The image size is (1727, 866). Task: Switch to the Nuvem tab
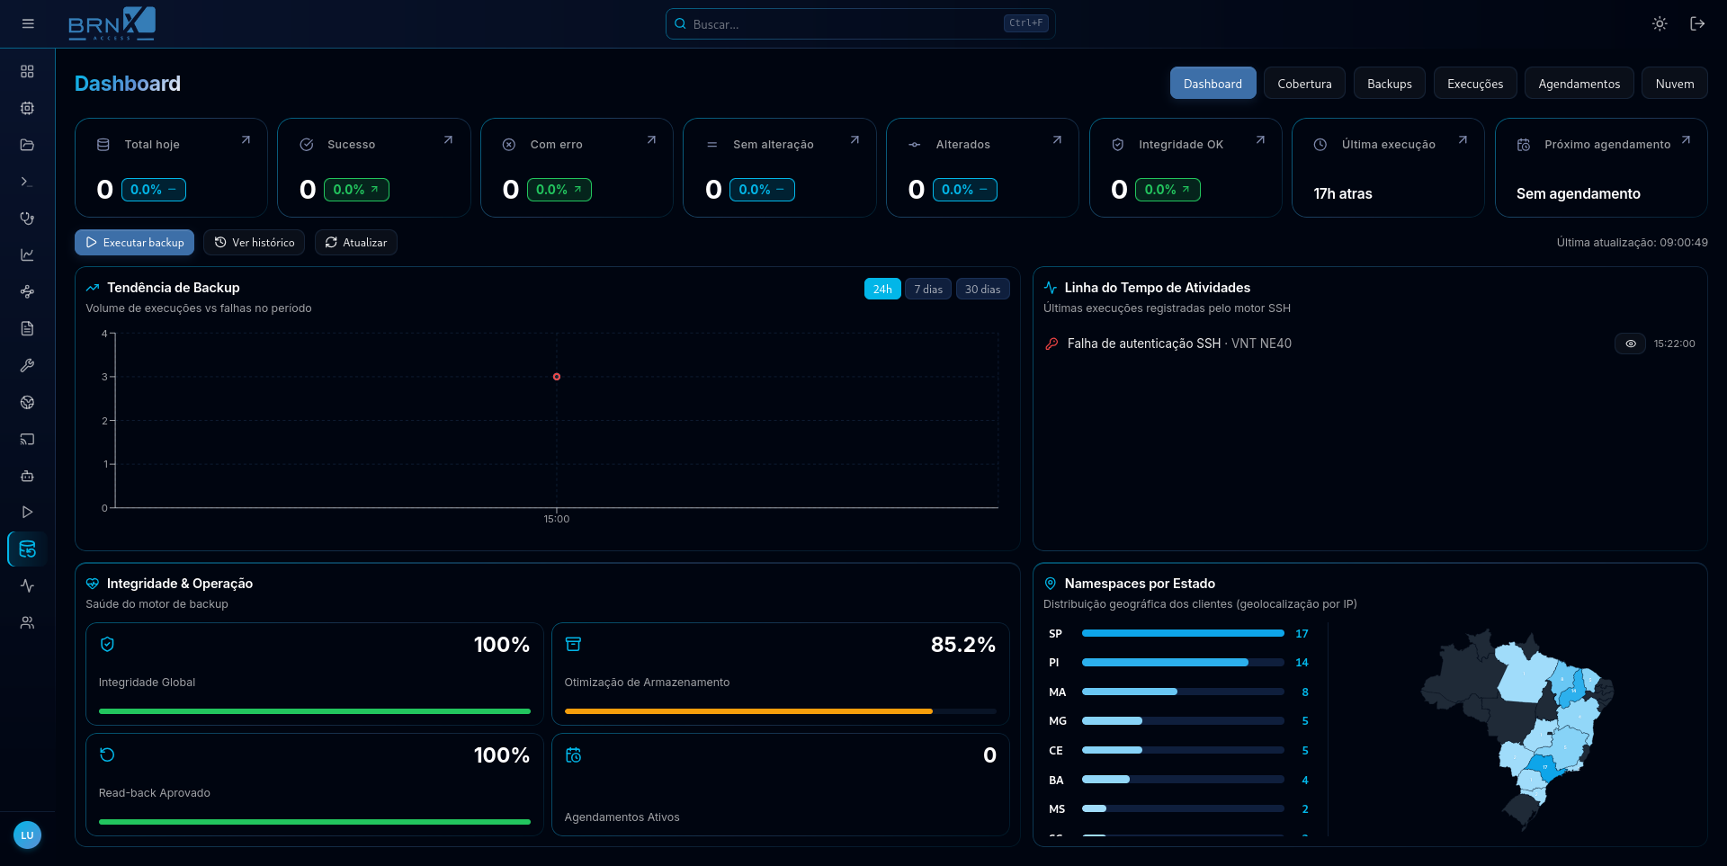pos(1674,84)
